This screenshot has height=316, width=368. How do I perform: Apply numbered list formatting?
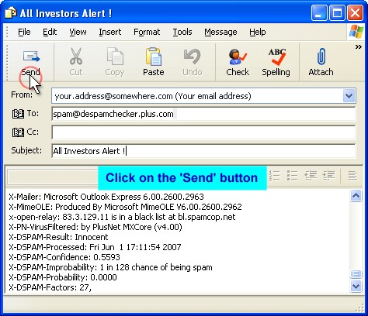(275, 176)
